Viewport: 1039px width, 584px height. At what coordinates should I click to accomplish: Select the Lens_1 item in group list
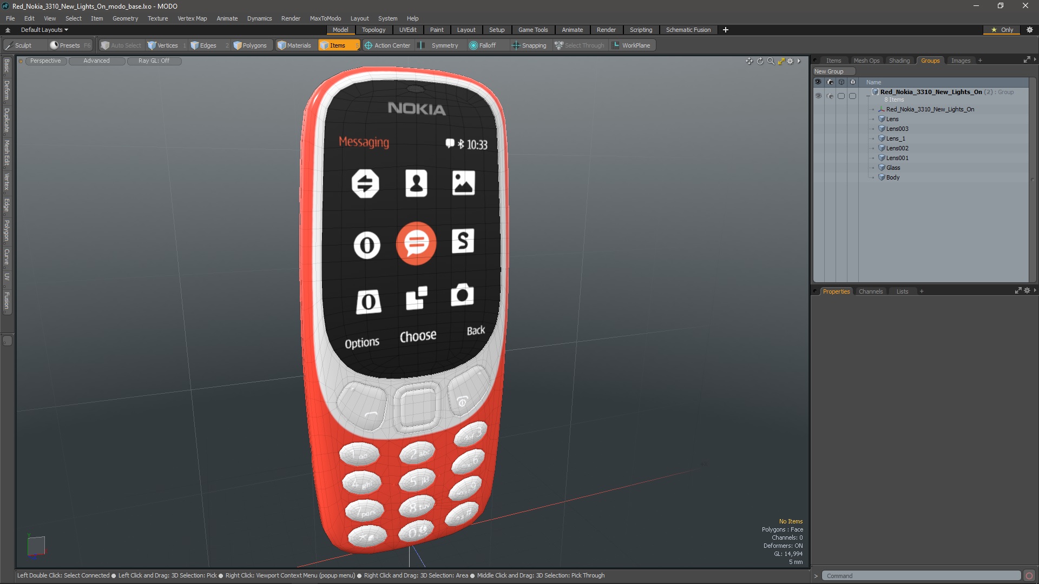pos(895,138)
